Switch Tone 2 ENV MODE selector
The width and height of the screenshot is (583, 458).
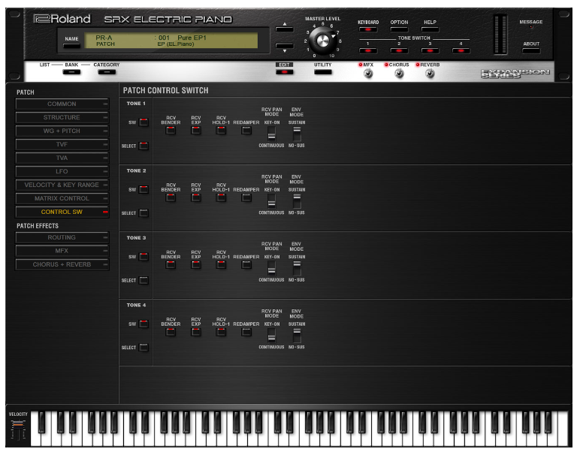tap(297, 201)
